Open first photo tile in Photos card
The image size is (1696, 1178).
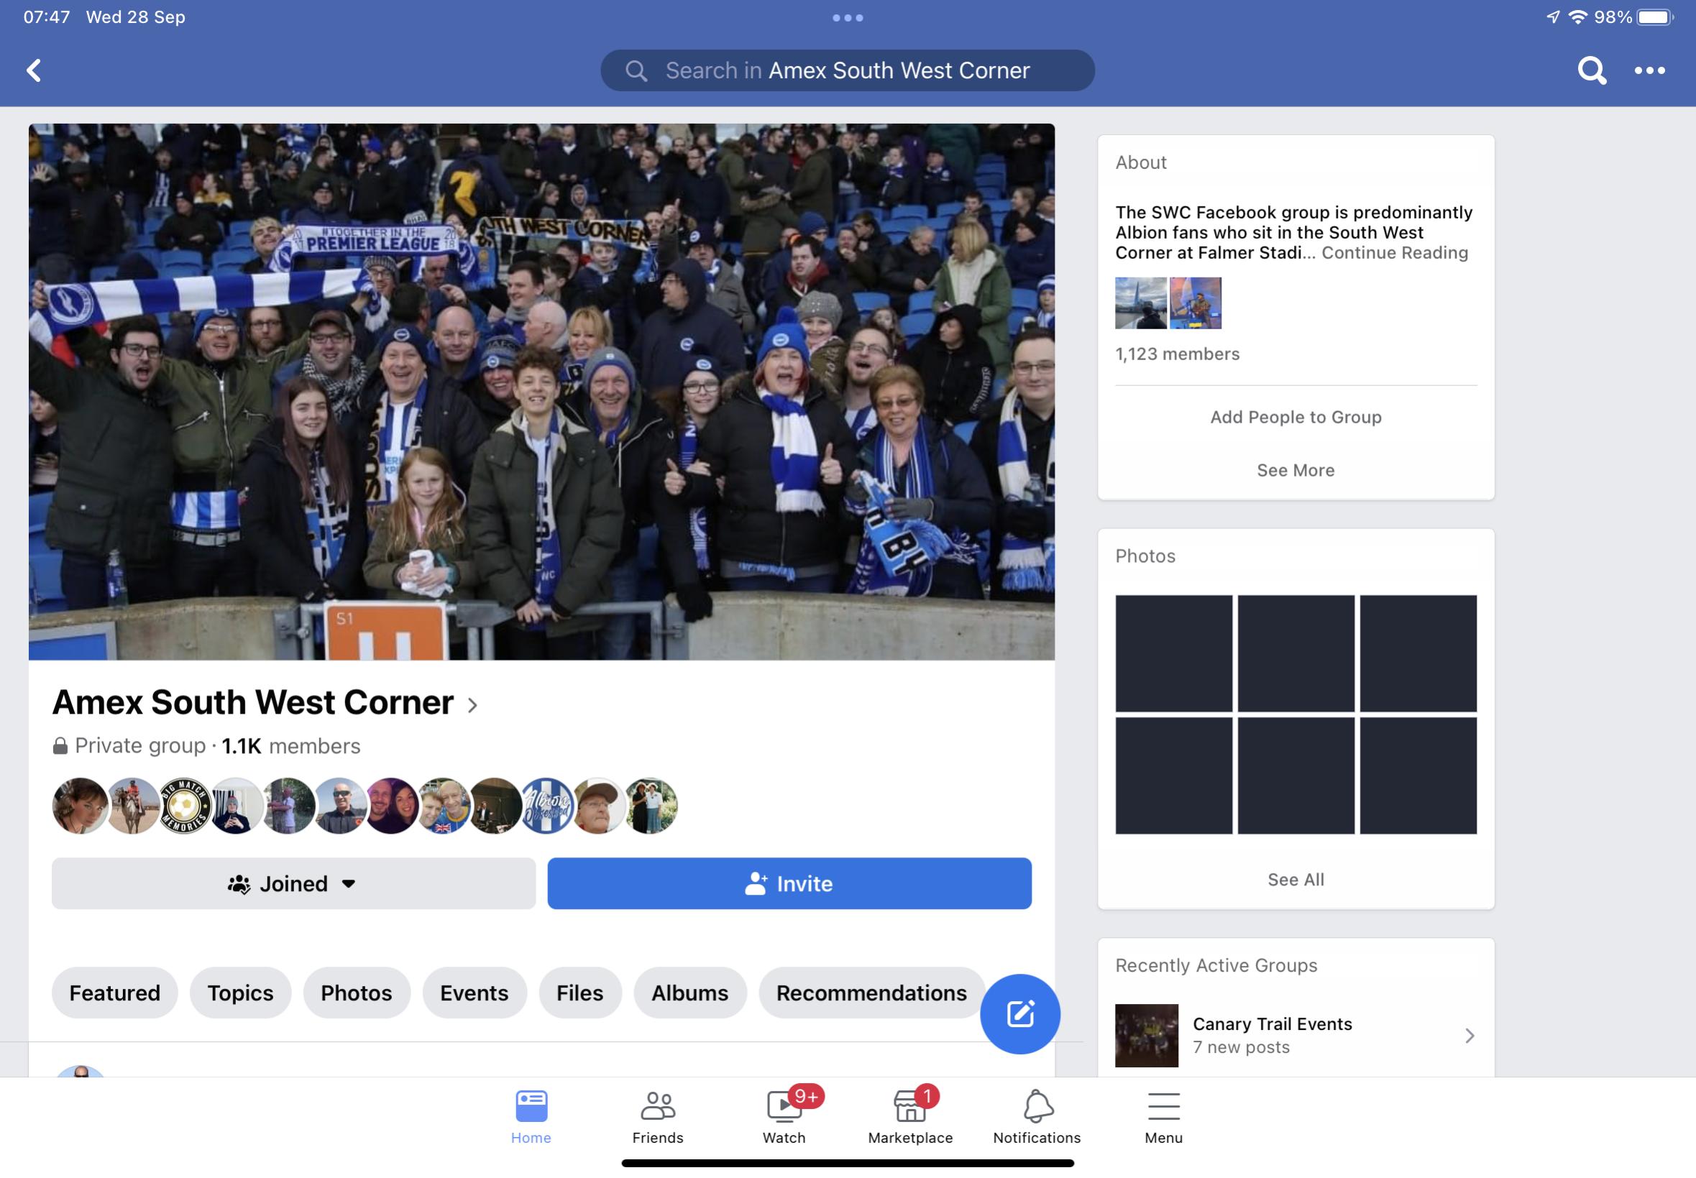coord(1173,653)
